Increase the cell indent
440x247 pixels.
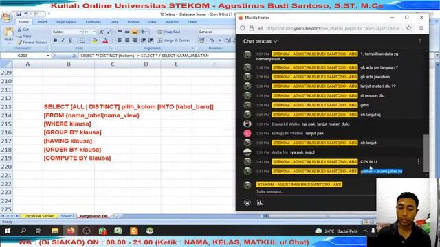(x=151, y=40)
